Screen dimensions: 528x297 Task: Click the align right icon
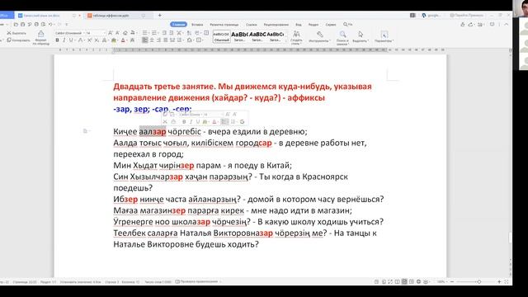(x=158, y=40)
